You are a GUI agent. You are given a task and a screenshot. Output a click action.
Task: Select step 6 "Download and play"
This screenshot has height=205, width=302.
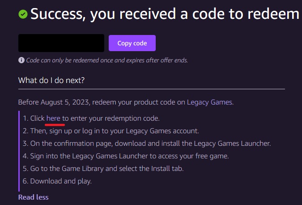pyautogui.click(x=57, y=181)
